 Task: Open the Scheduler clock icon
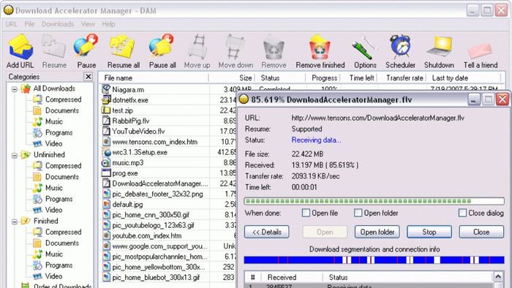pos(400,48)
